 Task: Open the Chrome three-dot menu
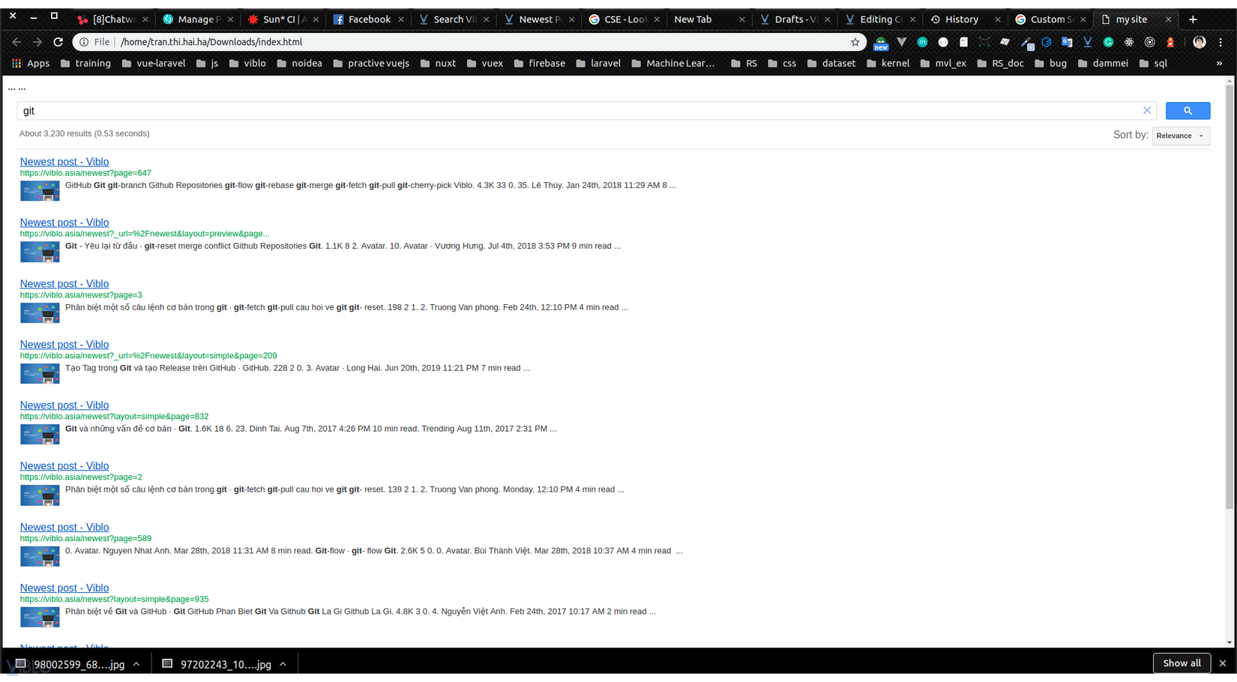tap(1221, 42)
